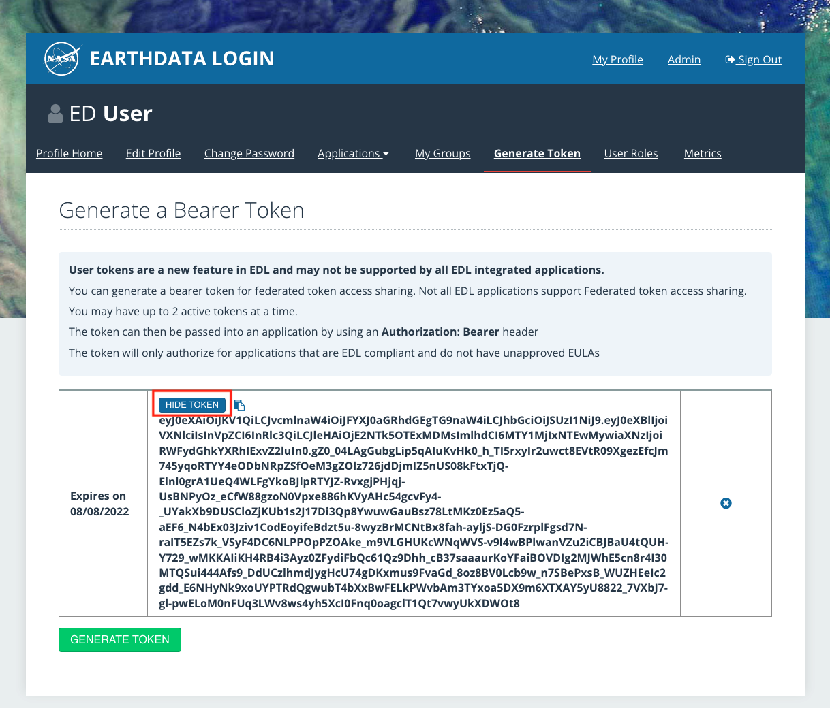Click the 'Generate a Bearer Token' heading

click(x=182, y=210)
